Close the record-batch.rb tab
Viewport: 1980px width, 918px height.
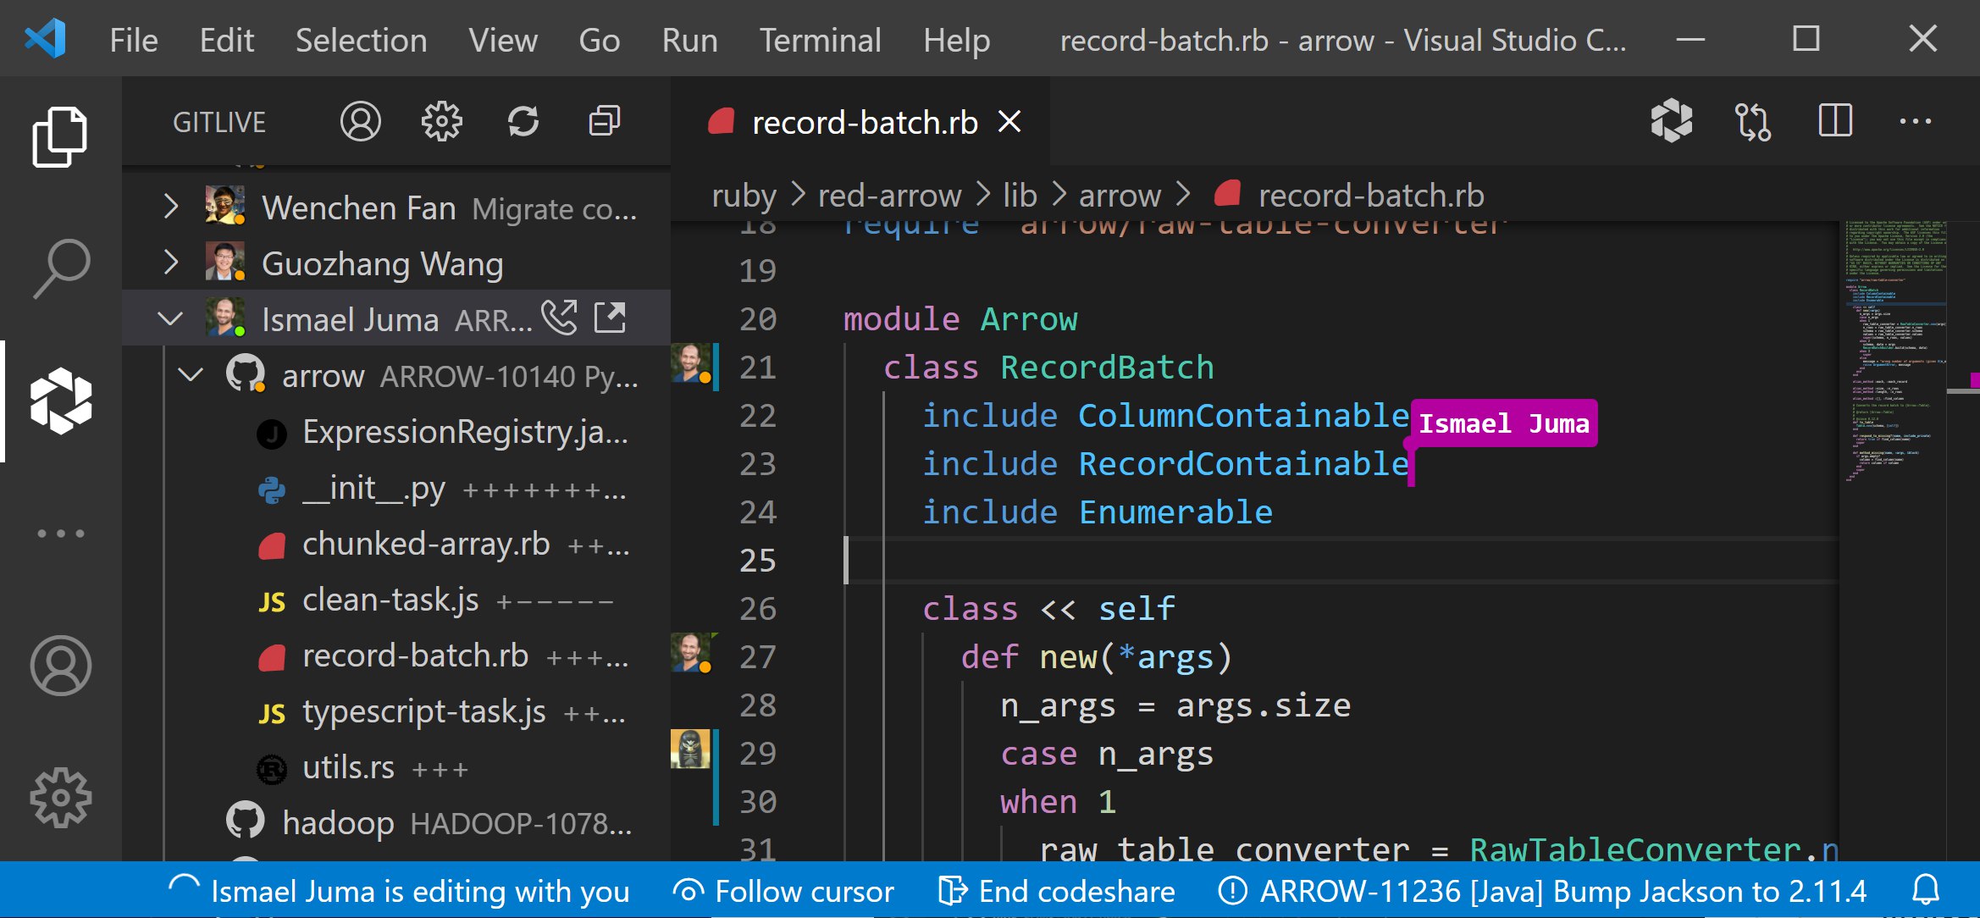point(1009,122)
